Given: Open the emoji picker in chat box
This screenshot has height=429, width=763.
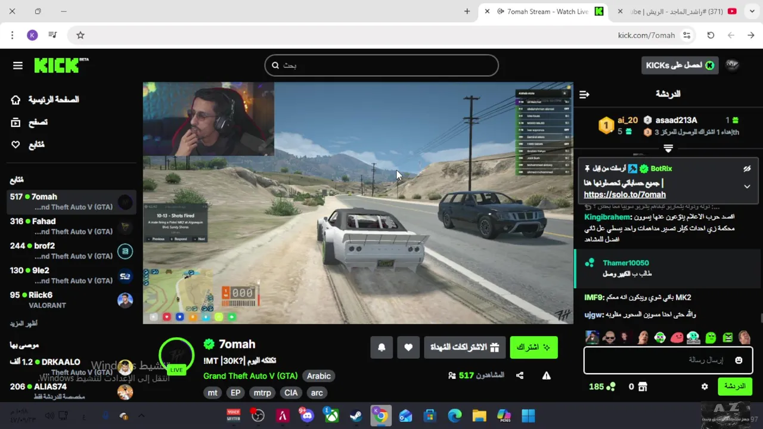Looking at the screenshot, I should pyautogui.click(x=739, y=360).
